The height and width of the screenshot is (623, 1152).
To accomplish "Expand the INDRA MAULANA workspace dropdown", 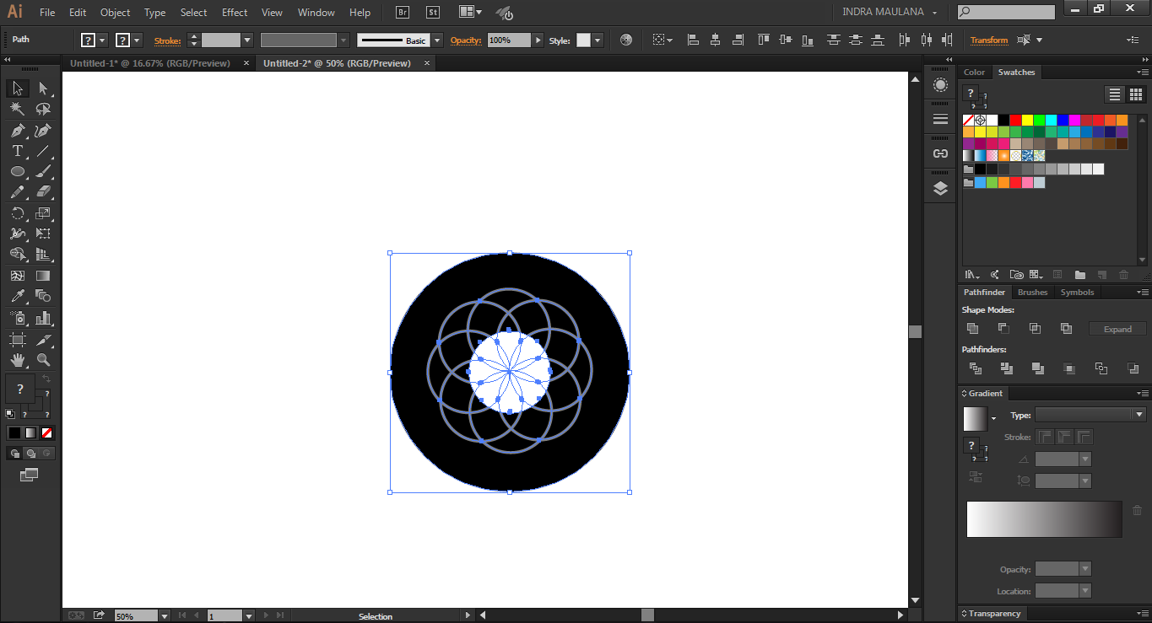I will coord(890,12).
